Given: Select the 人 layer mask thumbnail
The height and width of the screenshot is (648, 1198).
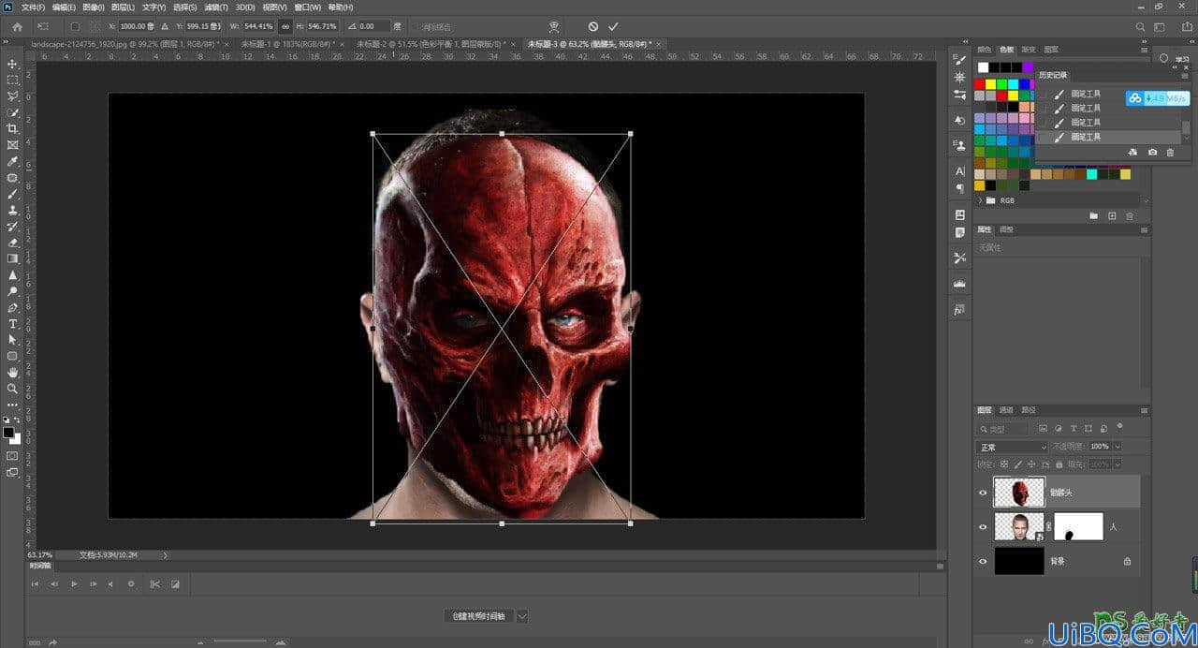Looking at the screenshot, I should 1078,527.
